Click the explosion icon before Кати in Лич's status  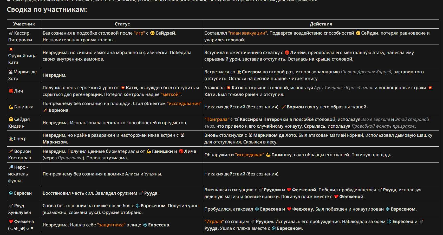coord(123,88)
